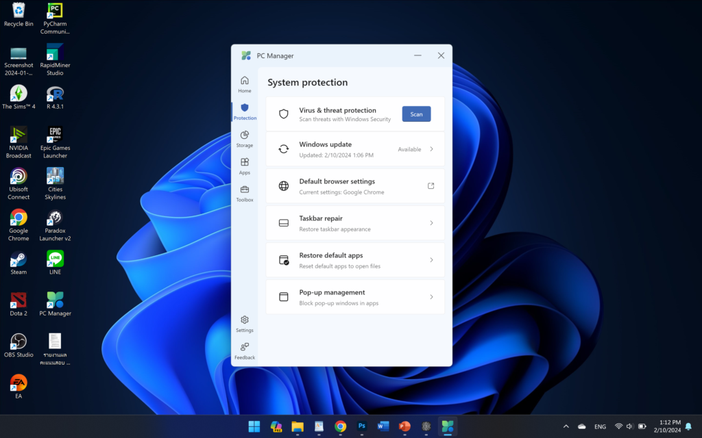Open the Toolbox sidebar item
This screenshot has height=438, width=702.
pos(245,194)
